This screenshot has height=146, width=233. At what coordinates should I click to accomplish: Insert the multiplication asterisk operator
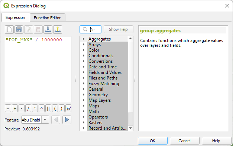tap(35, 108)
